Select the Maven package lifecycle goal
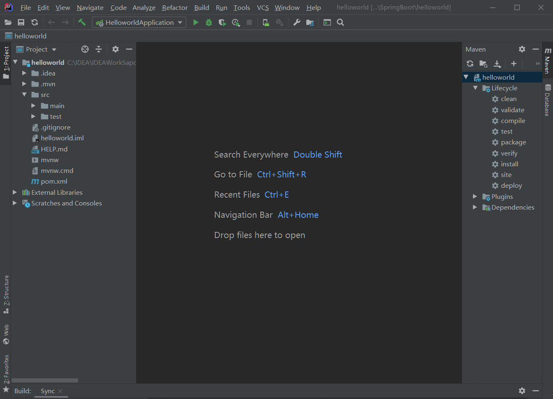Viewport: 553px width, 399px height. 513,142
